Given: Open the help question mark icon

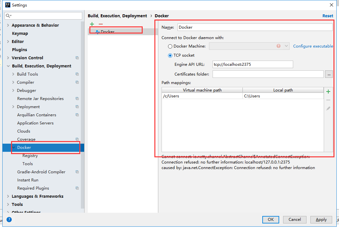Looking at the screenshot, I should coord(9,220).
